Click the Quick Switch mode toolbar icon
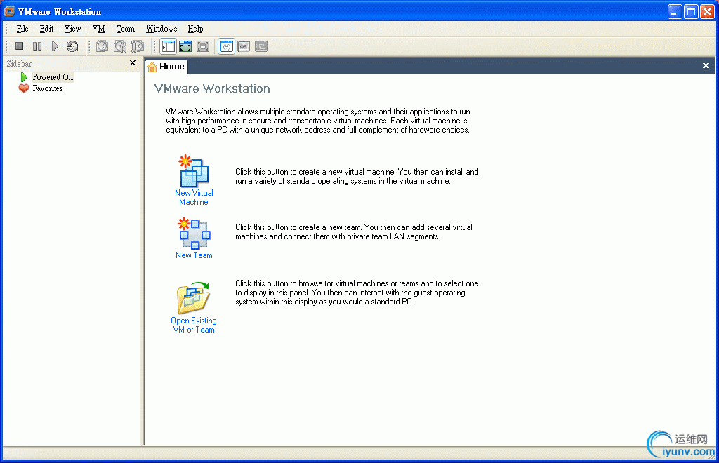 [x=185, y=46]
